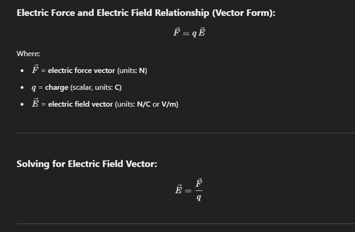Click the "(units: N)" text

coord(132,70)
